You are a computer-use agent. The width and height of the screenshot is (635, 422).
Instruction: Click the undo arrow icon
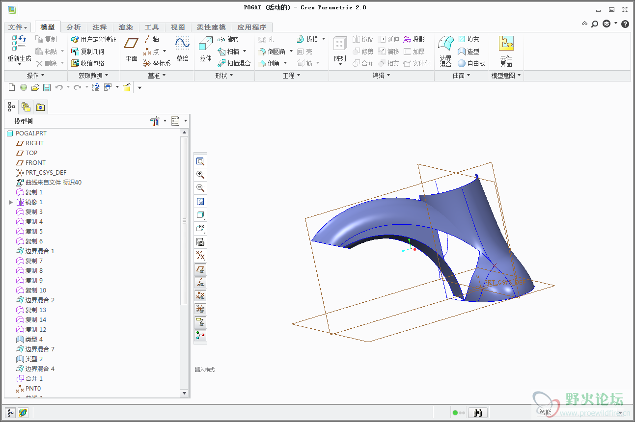[59, 87]
